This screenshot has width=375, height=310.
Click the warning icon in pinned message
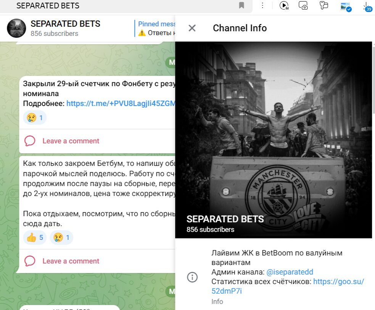pos(142,33)
